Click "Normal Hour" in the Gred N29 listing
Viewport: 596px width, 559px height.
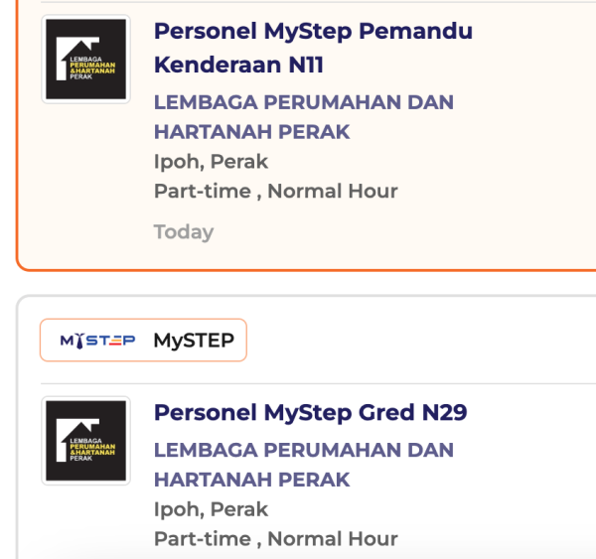coord(333,539)
